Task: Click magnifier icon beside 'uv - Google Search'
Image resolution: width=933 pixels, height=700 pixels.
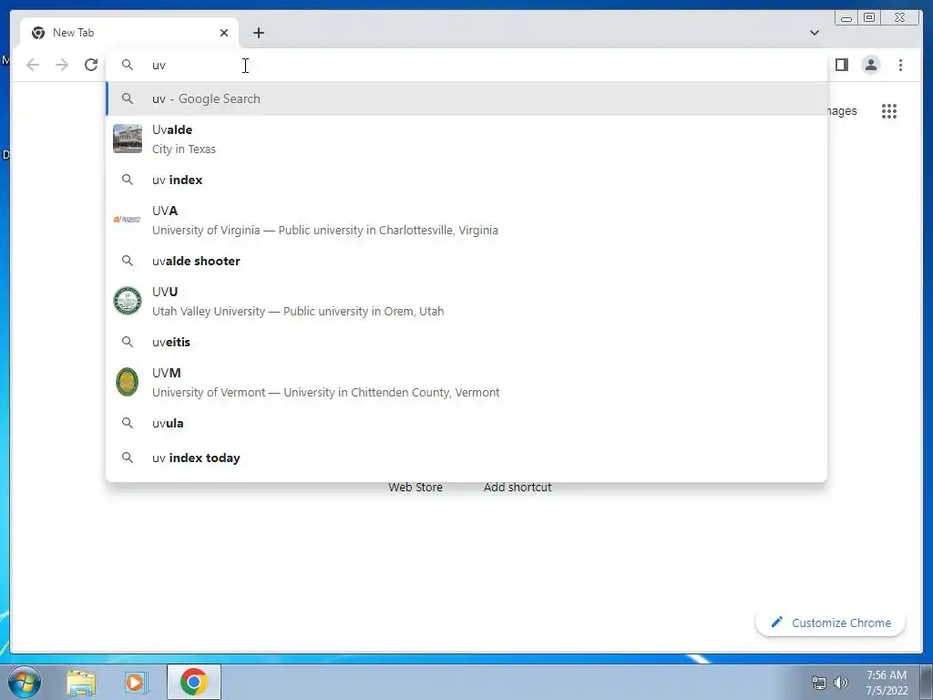Action: [128, 98]
